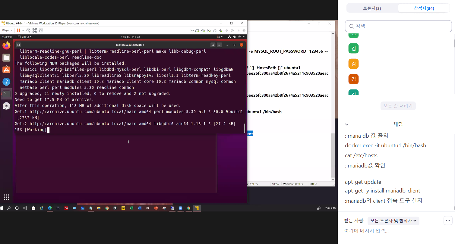The height and width of the screenshot is (244, 455).
Task: Switch to the 토론자(3) tab
Action: tap(372, 8)
